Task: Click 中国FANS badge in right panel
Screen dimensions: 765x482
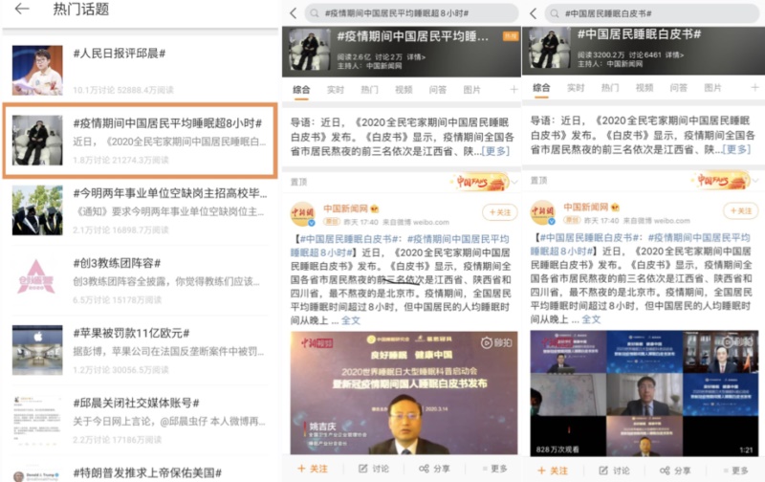Action: coord(722,181)
